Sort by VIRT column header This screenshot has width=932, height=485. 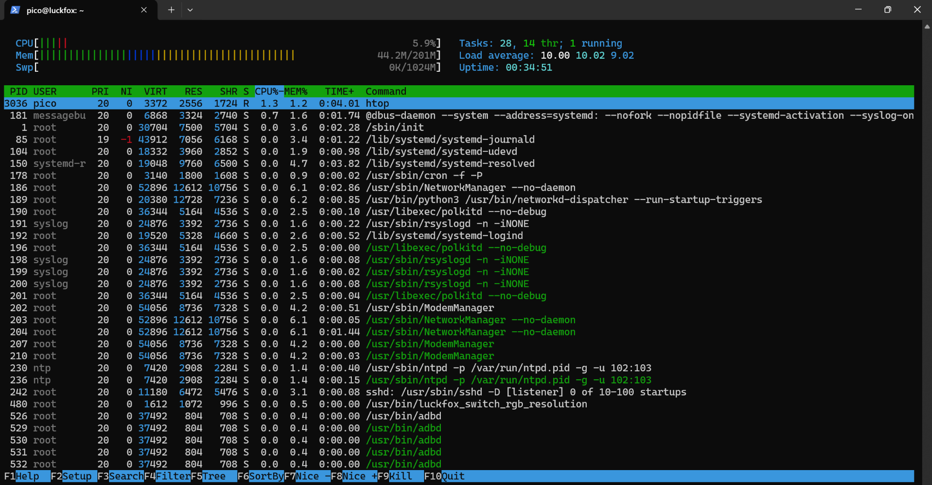(155, 91)
